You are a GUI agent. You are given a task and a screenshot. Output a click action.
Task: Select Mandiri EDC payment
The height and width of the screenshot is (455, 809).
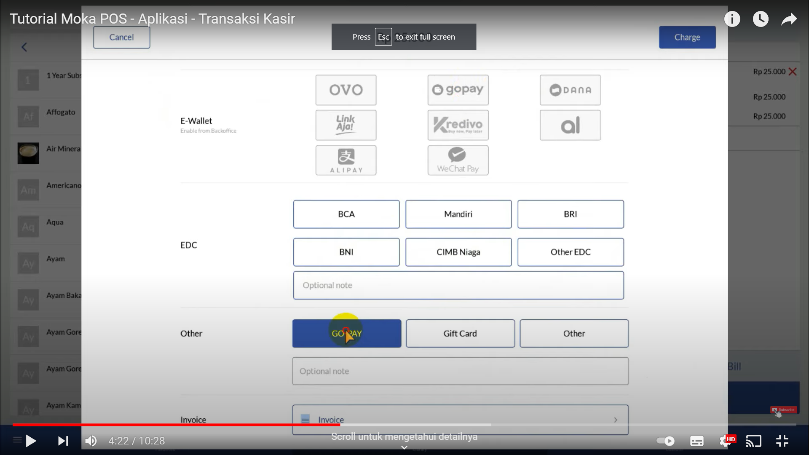pyautogui.click(x=458, y=214)
